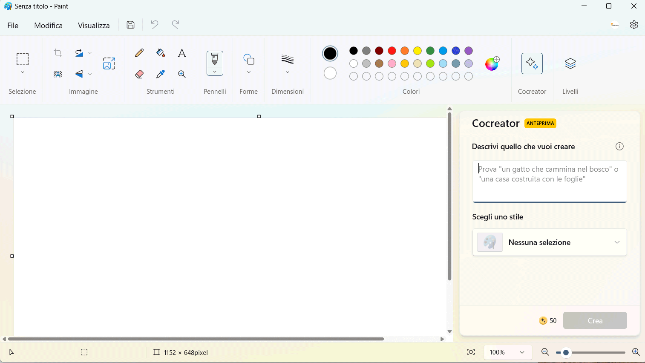Screen dimensions: 645x363
Task: Select the Eraser tool
Action: (x=139, y=74)
